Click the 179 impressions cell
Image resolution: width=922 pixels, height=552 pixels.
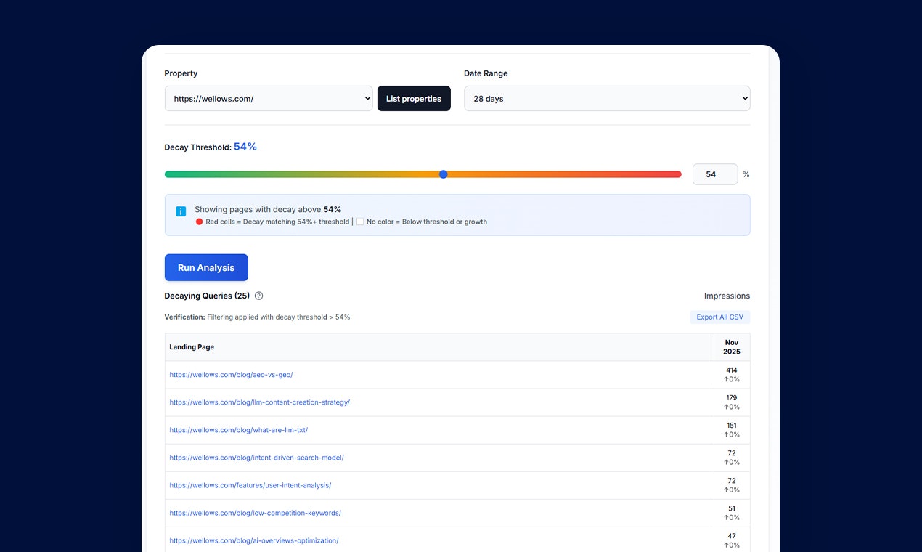732,402
